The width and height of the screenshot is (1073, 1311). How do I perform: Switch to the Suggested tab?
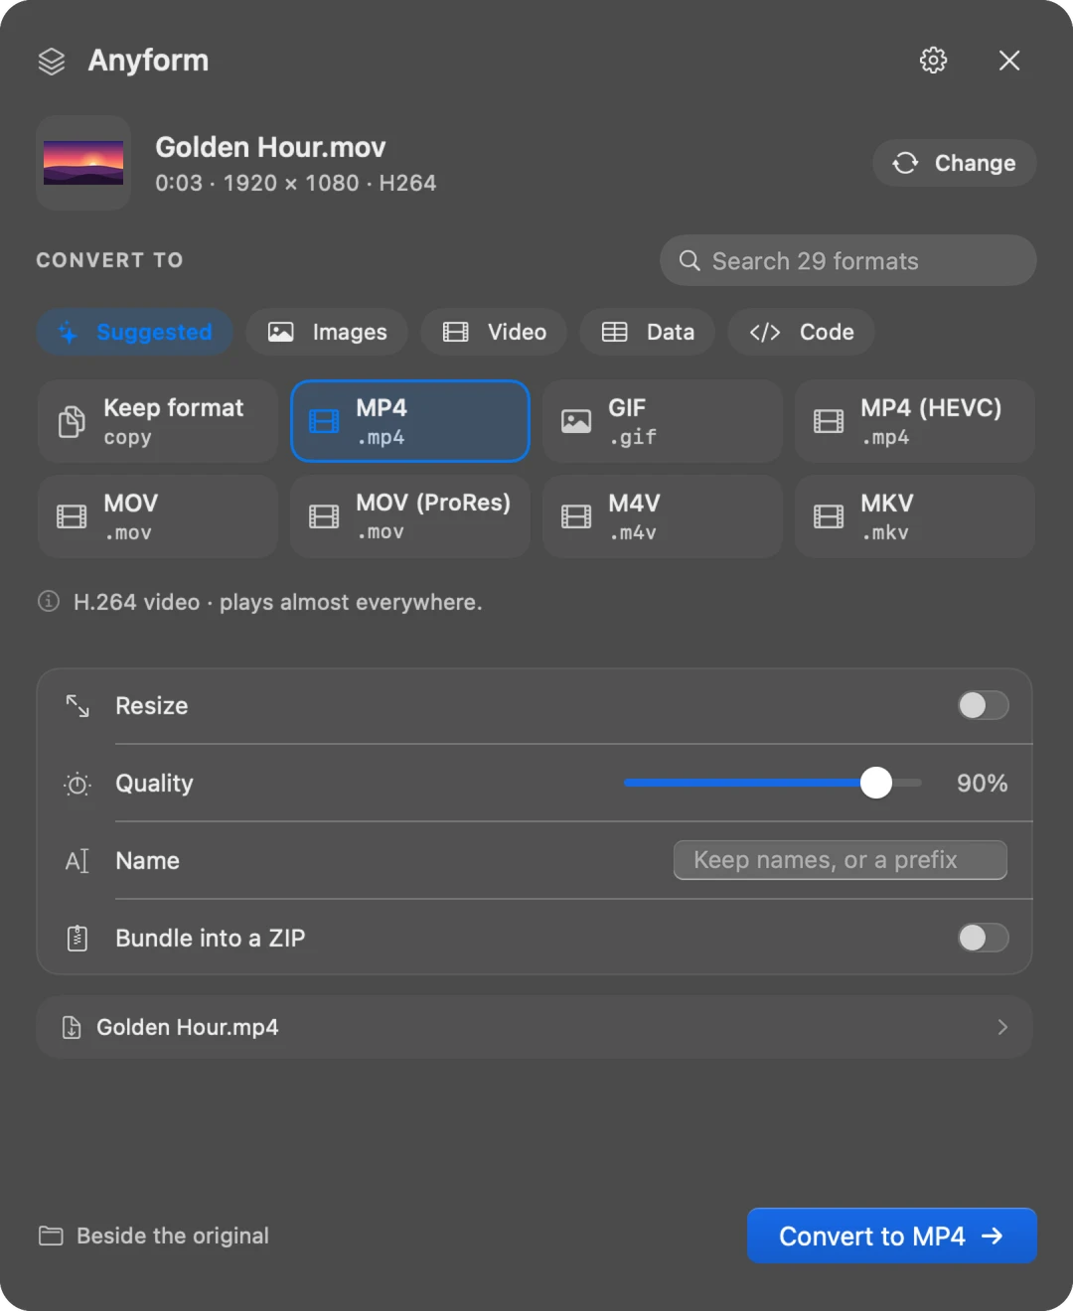(135, 332)
